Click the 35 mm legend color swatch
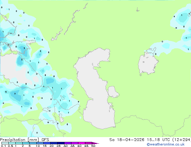Viewport: 191px width, 147px height. 74,143
